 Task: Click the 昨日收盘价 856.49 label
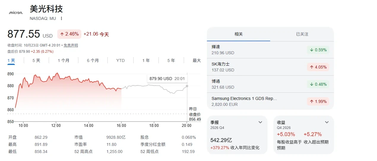pyautogui.click(x=195, y=114)
